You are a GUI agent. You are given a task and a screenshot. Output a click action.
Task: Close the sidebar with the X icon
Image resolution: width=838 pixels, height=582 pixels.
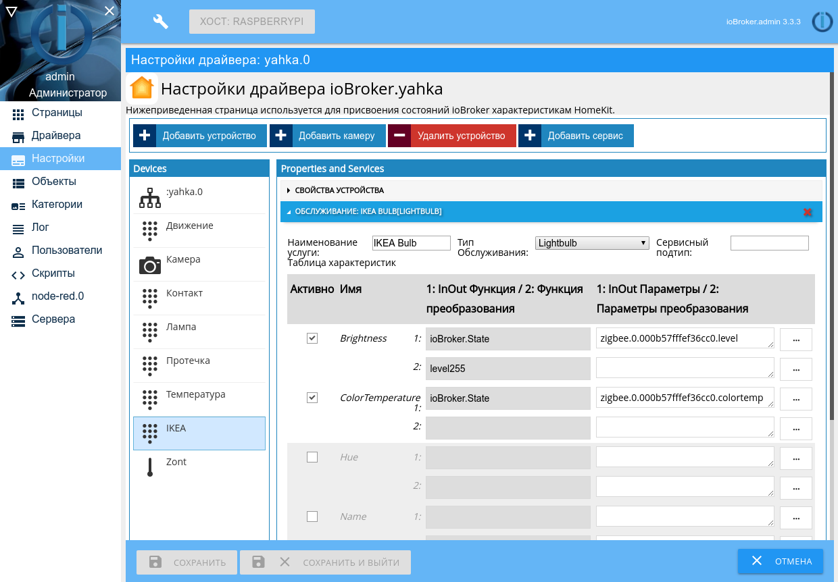[x=109, y=10]
